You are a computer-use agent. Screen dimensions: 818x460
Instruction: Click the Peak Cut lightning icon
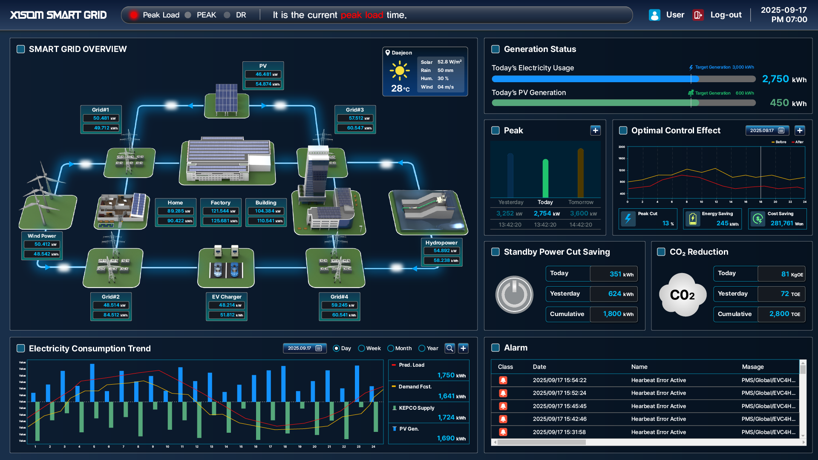tap(628, 218)
